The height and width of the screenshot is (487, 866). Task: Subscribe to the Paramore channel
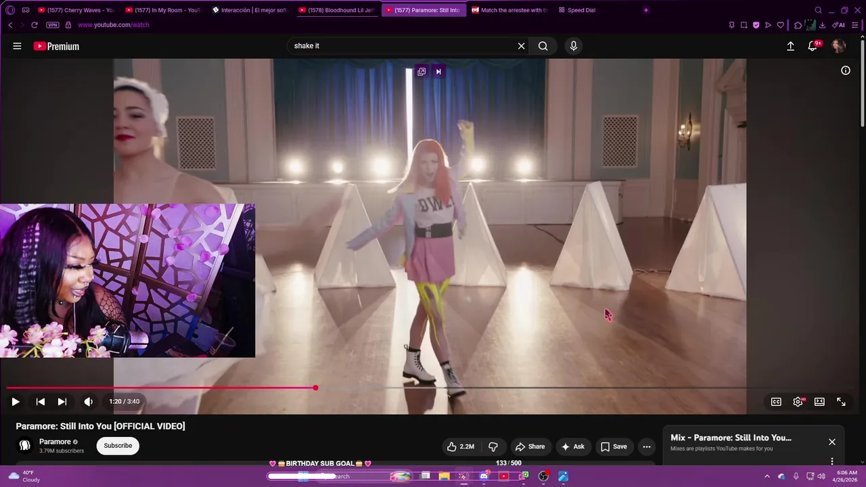(x=118, y=446)
